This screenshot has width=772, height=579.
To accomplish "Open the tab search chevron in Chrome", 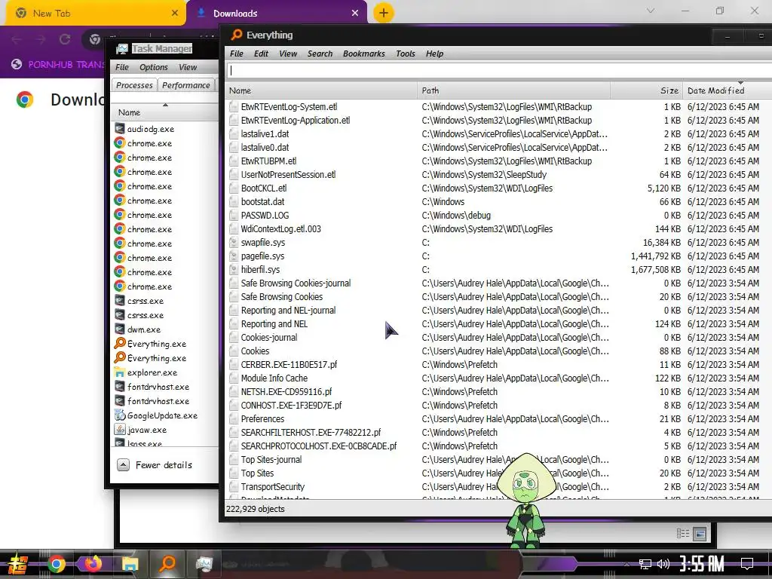I will 651,11.
